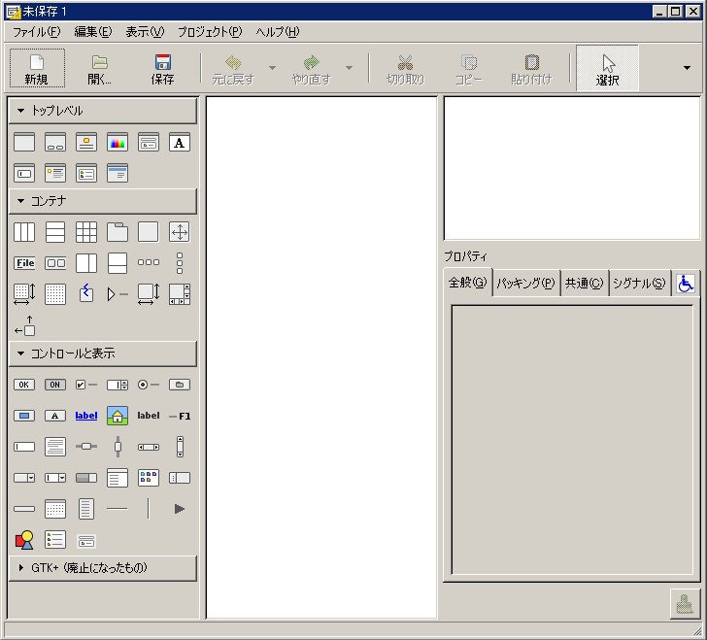
Task: Select the Notebook container icon
Action: tap(118, 232)
